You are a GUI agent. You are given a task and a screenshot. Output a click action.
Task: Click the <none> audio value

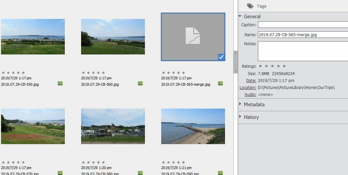(x=266, y=95)
